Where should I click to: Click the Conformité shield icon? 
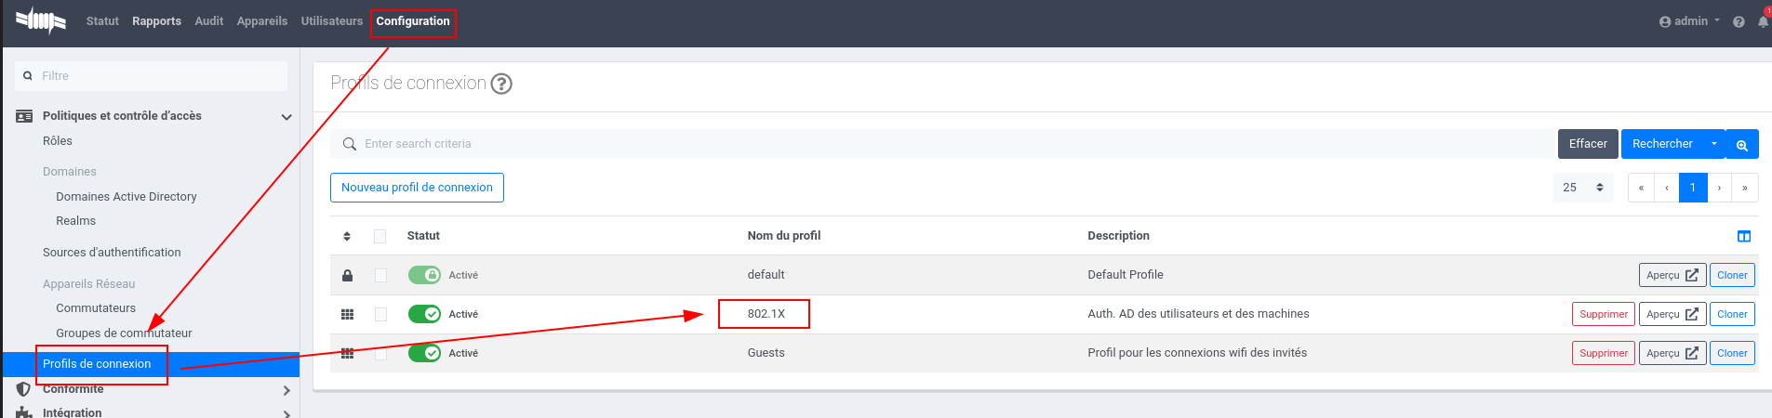[24, 389]
